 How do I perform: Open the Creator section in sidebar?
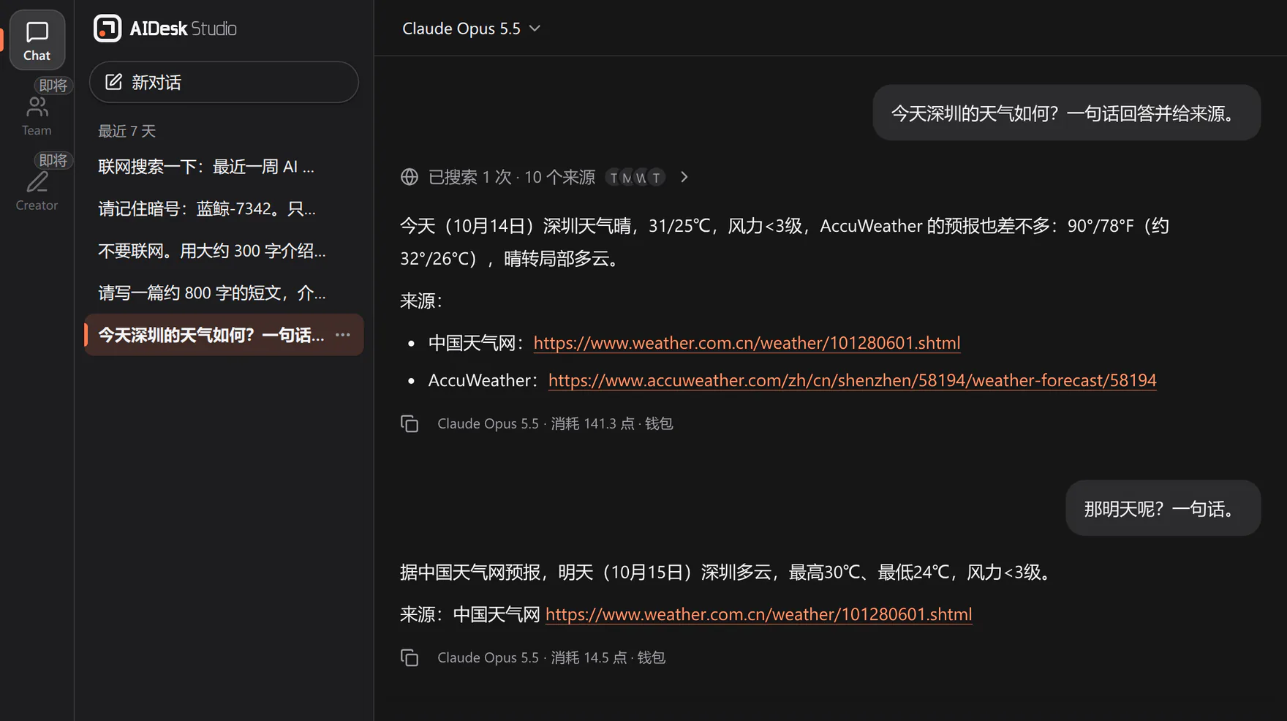pos(37,191)
